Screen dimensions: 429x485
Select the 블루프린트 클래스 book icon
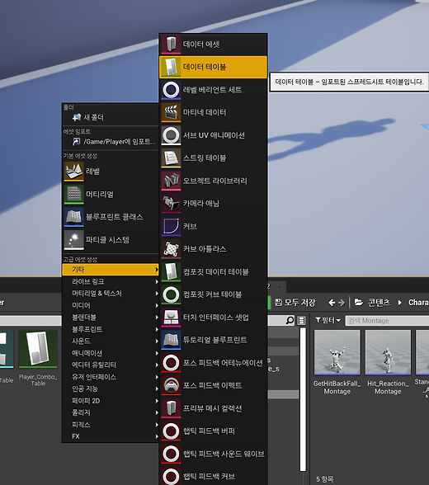pos(74,217)
